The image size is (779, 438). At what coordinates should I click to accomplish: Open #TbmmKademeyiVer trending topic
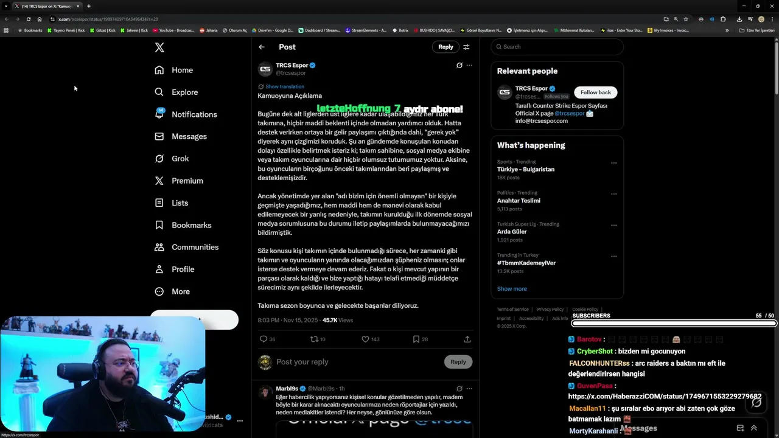(x=526, y=263)
